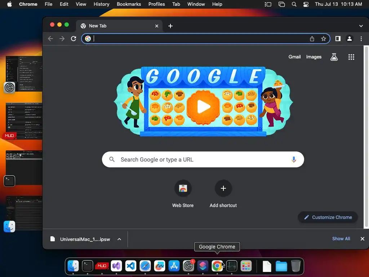Open the Apple menu
Viewport: 369px width, 277px height.
pyautogui.click(x=9, y=4)
